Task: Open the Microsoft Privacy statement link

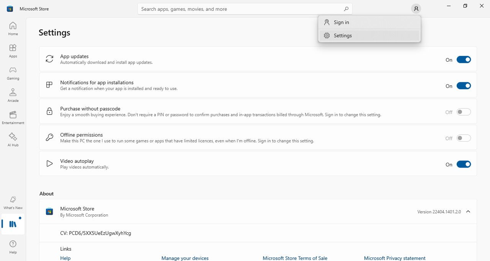Action: coord(395,258)
